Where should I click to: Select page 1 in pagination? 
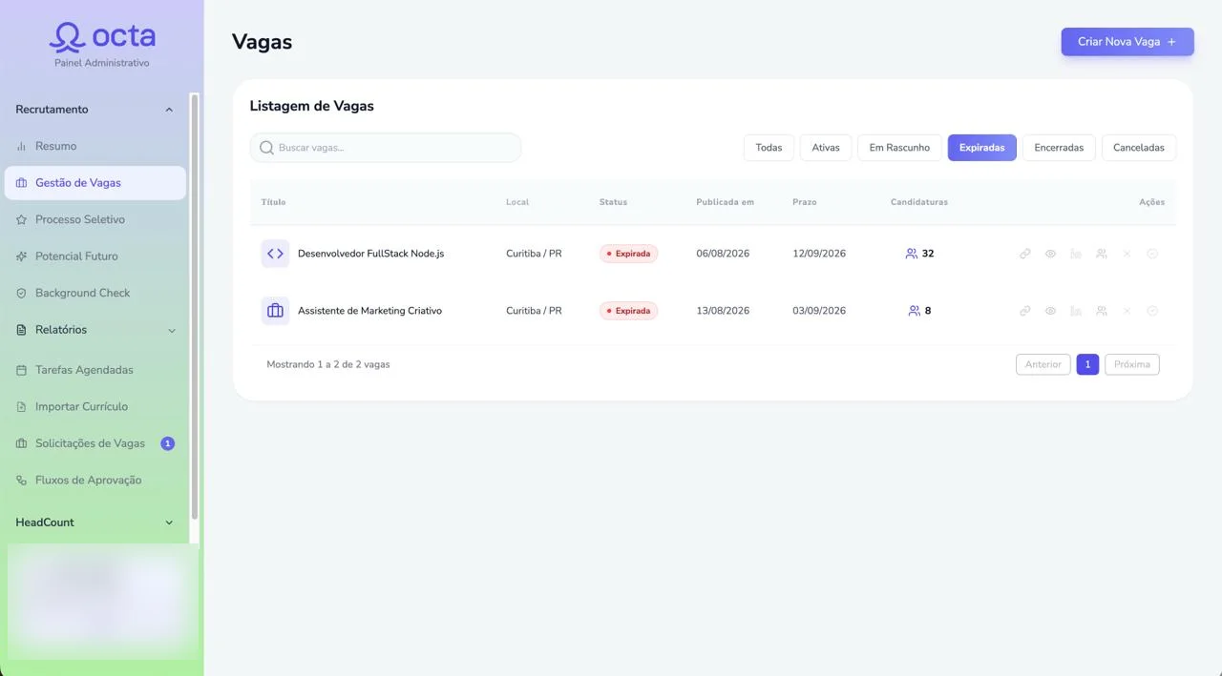coord(1087,364)
